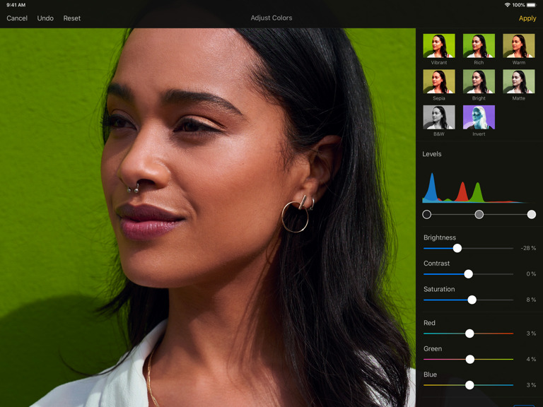Select the Invert preset thumbnail
The width and height of the screenshot is (543, 407).
[479, 117]
